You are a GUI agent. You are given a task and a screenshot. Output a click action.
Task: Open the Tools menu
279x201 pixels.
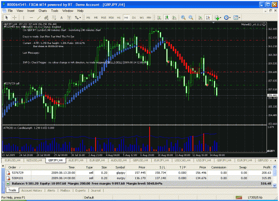[54, 11]
